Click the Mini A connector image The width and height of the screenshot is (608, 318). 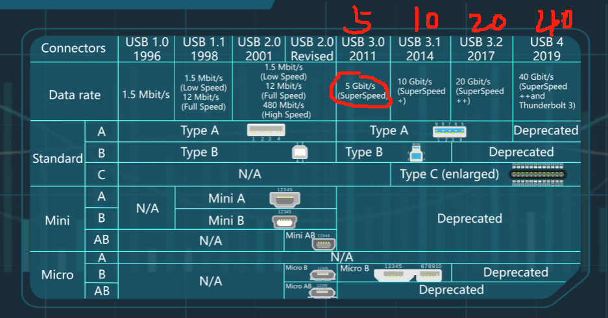(x=285, y=199)
